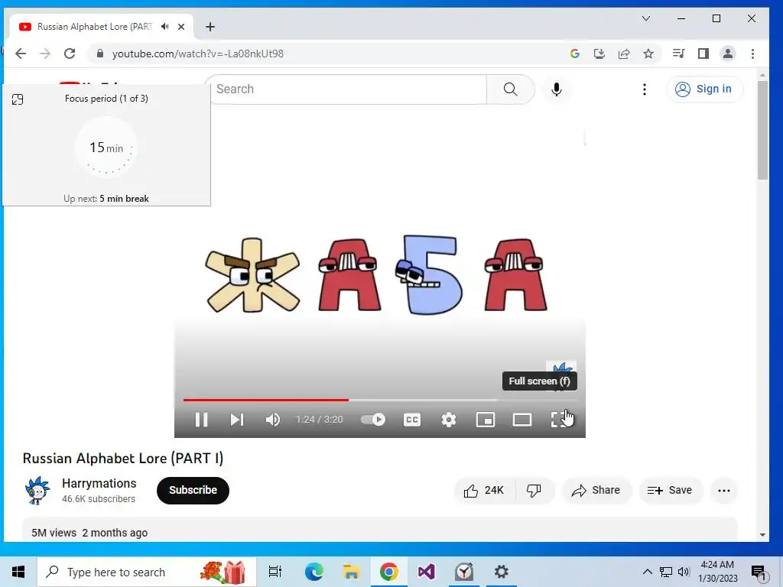783x587 pixels.
Task: Show hidden system tray icons
Action: click(647, 572)
